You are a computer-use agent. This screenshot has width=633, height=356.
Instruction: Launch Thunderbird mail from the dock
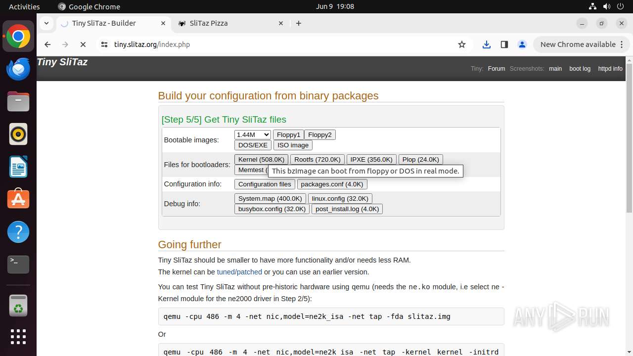18,69
